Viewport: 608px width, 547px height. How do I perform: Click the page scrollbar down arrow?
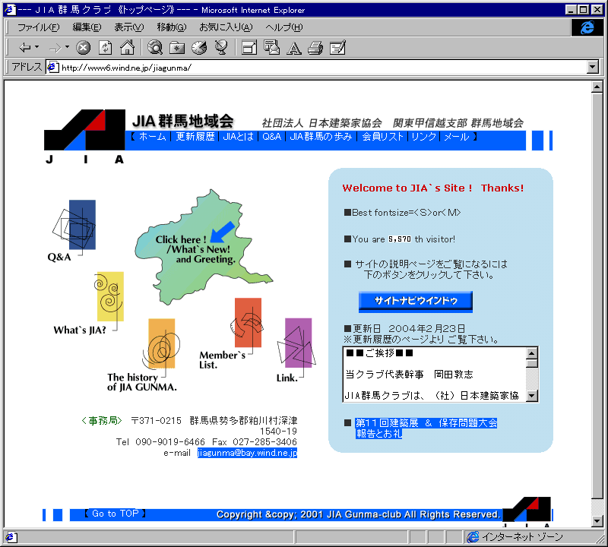(597, 521)
